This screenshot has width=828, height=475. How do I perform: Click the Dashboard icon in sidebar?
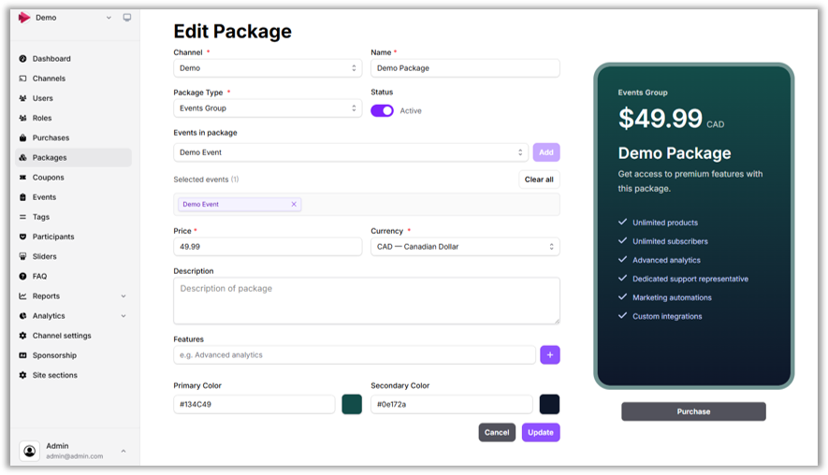[23, 59]
